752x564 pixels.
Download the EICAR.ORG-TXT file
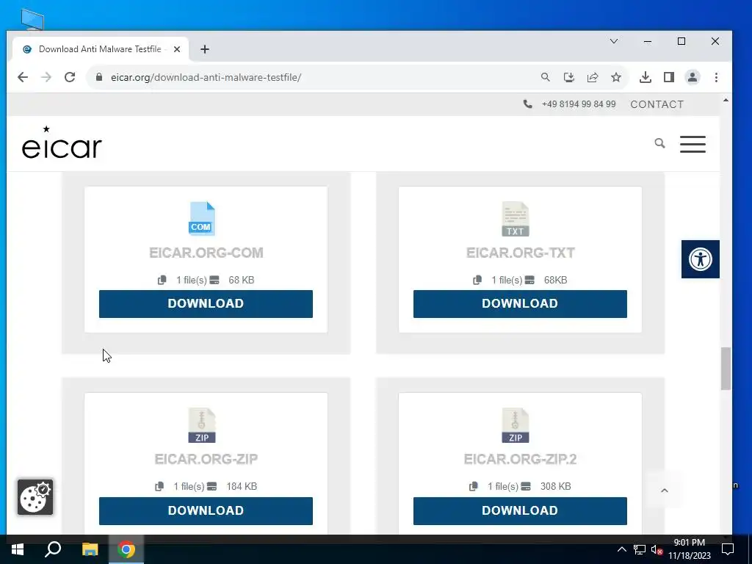pos(520,303)
